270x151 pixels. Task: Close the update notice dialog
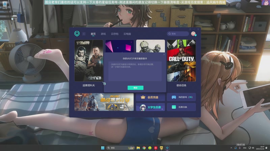coord(164,54)
